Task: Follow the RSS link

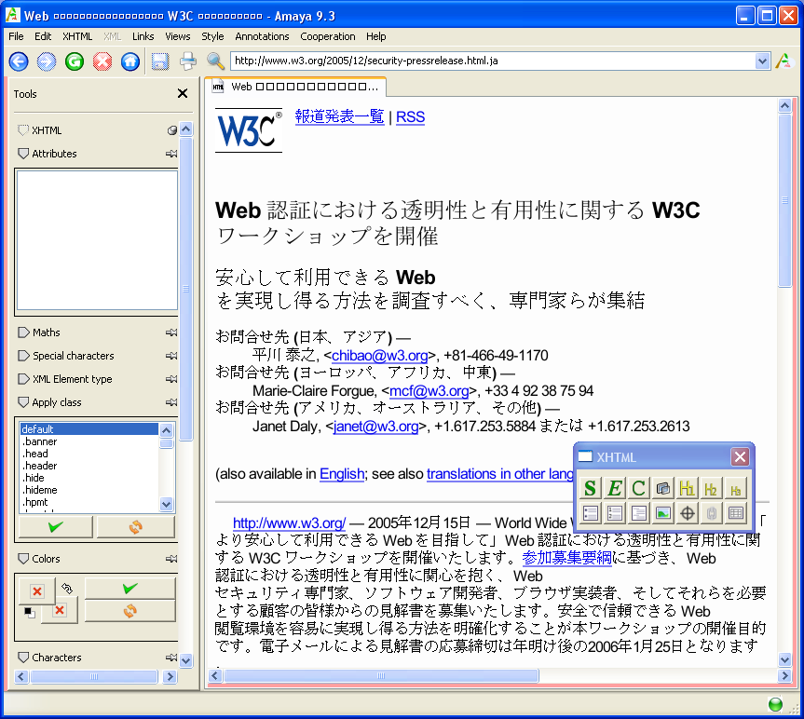Action: (410, 116)
